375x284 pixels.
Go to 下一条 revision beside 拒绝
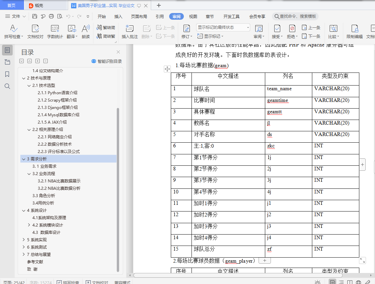point(311,36)
